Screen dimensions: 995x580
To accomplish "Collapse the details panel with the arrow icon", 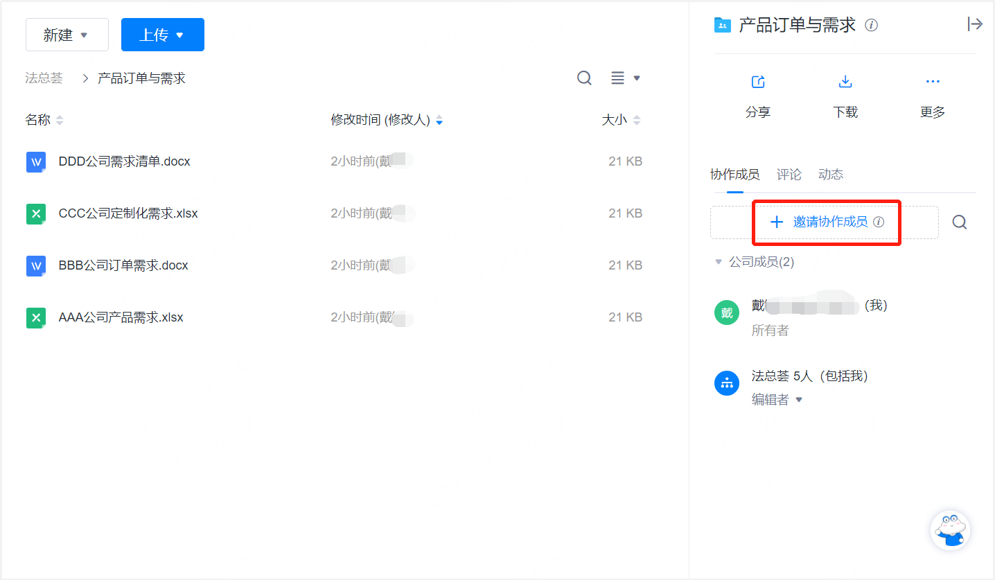I will coord(975,24).
